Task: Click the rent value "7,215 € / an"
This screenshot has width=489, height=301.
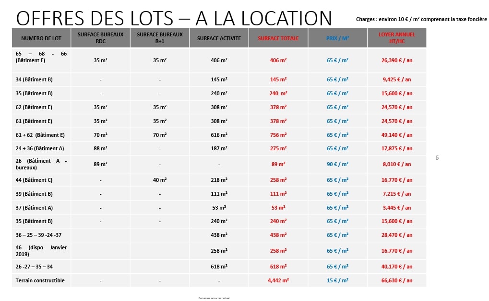Action: tap(397, 194)
